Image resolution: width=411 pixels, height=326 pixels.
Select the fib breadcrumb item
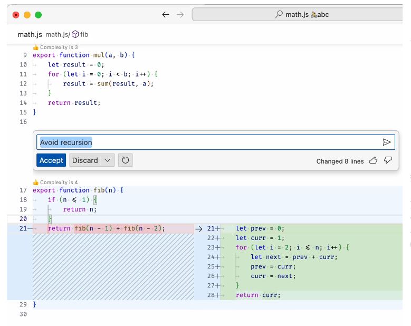point(84,34)
